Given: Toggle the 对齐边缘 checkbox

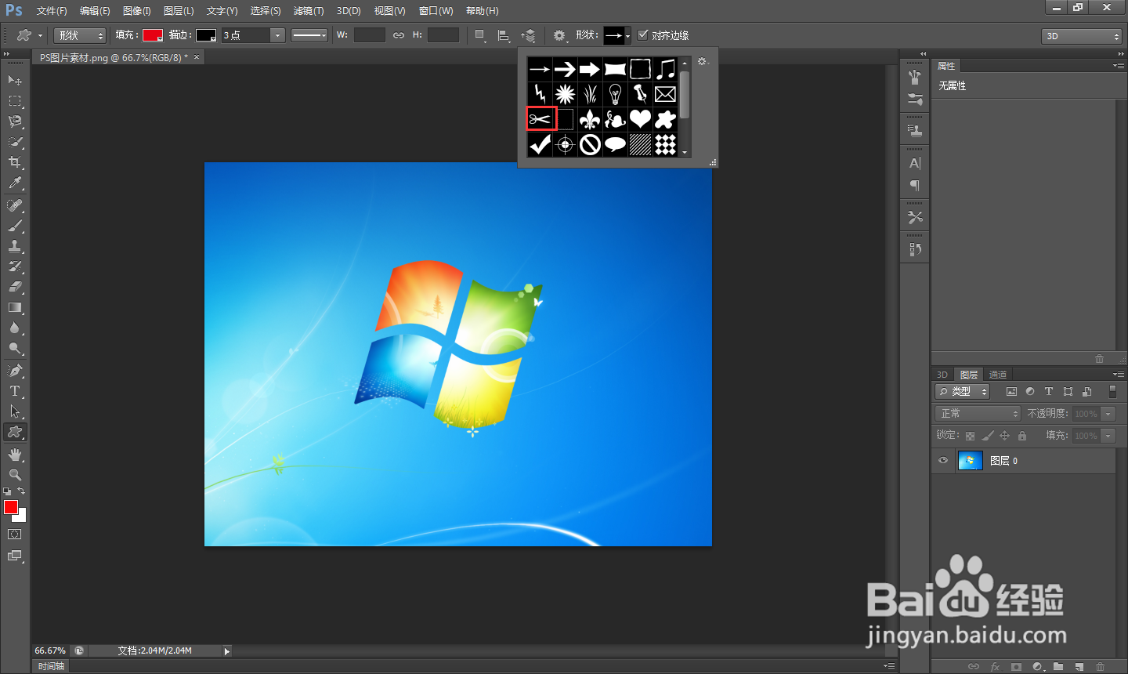Looking at the screenshot, I should coord(643,34).
